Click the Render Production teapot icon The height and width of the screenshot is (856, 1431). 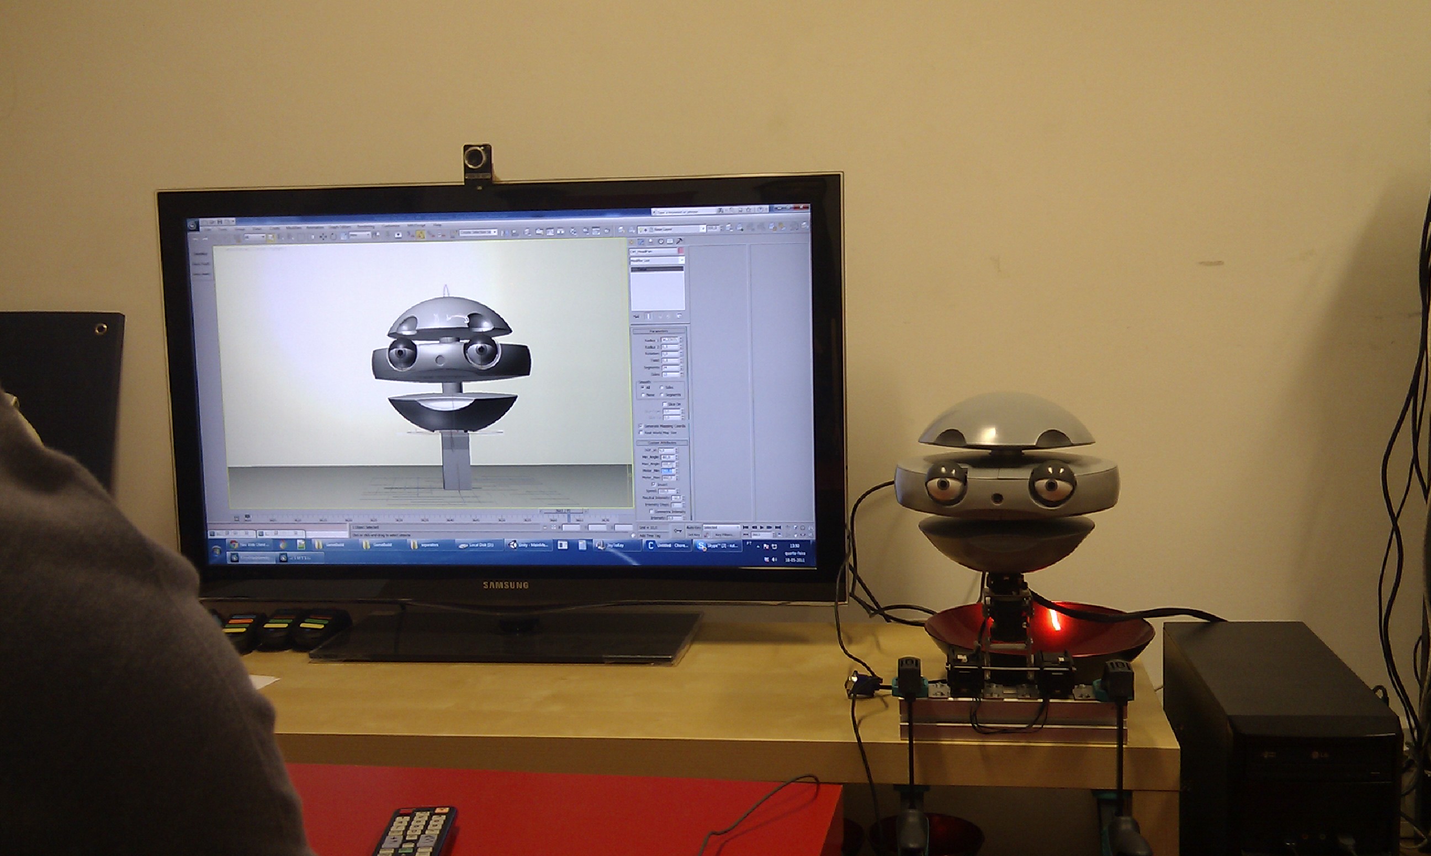click(x=607, y=231)
